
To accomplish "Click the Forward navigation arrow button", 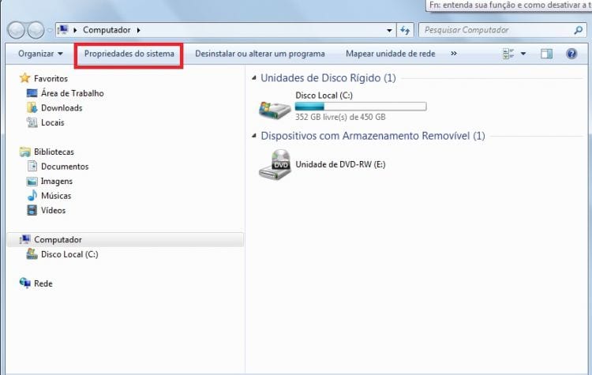I will coord(36,30).
